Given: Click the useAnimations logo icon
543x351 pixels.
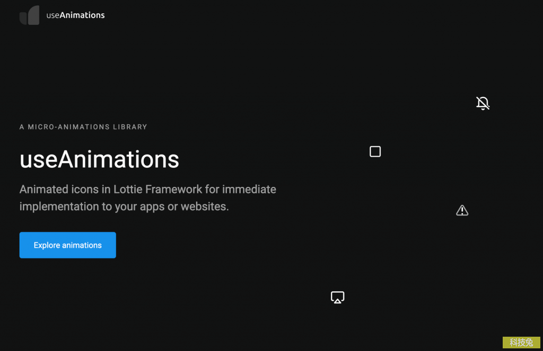Looking at the screenshot, I should pyautogui.click(x=30, y=15).
